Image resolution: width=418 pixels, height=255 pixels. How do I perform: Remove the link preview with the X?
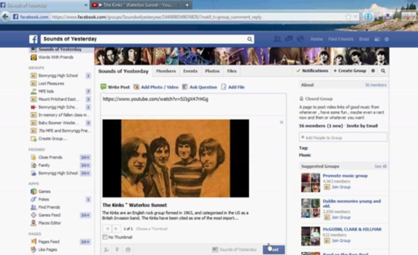[x=282, y=122]
